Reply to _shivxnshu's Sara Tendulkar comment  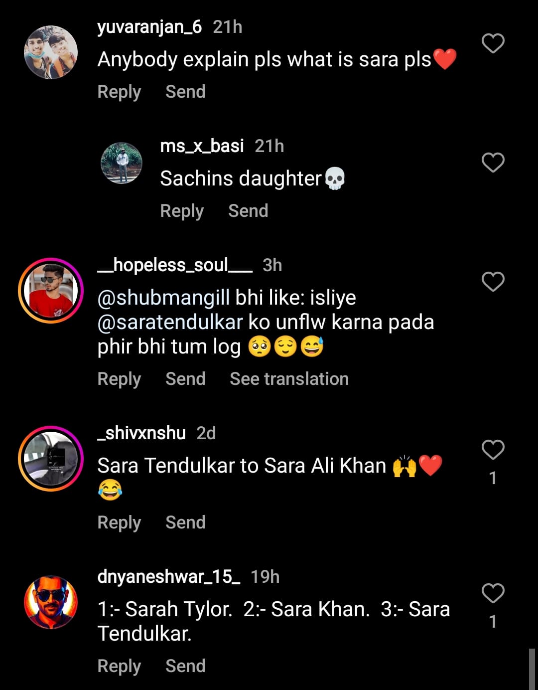(x=119, y=522)
